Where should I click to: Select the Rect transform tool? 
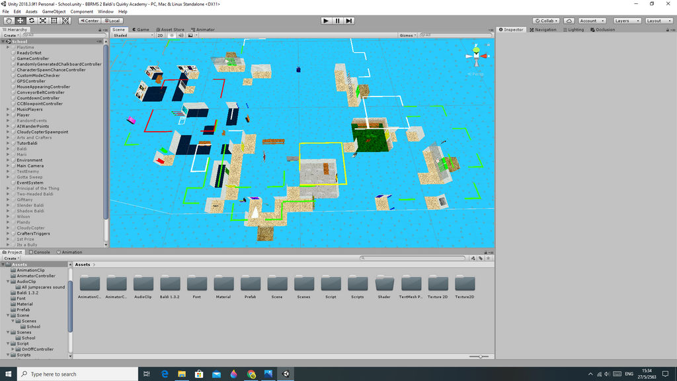54,21
